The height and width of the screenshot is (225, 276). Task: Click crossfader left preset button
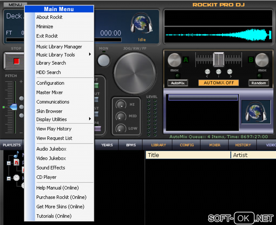208,72
